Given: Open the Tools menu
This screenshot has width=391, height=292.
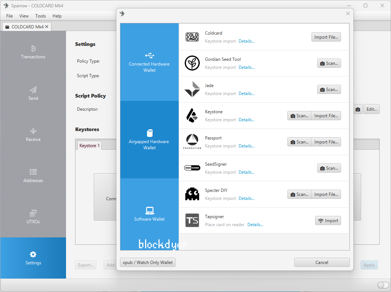Looking at the screenshot, I should point(40,16).
